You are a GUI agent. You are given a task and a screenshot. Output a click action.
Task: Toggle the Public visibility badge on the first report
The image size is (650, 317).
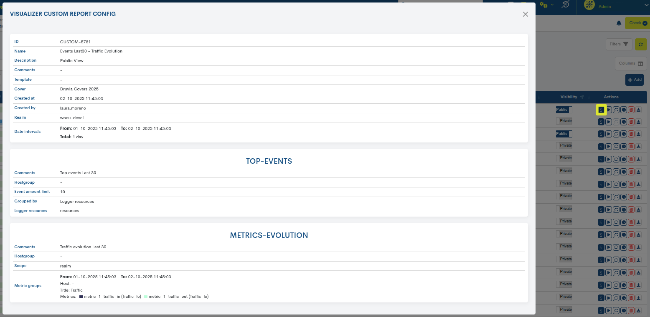pyautogui.click(x=564, y=109)
